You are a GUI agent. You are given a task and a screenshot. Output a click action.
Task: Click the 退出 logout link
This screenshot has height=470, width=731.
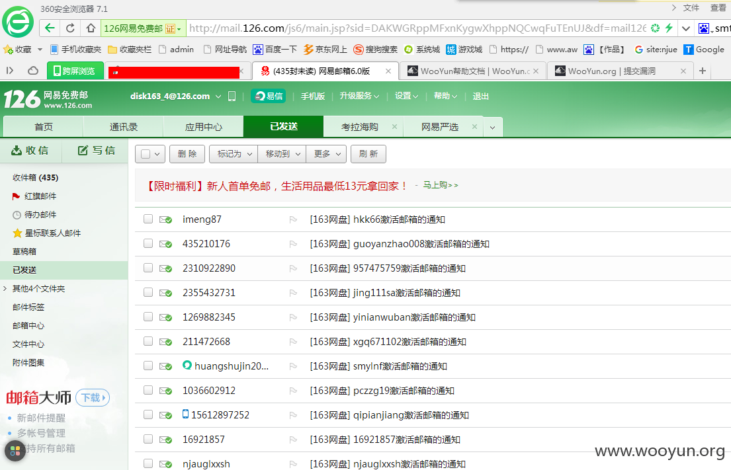[x=481, y=96]
